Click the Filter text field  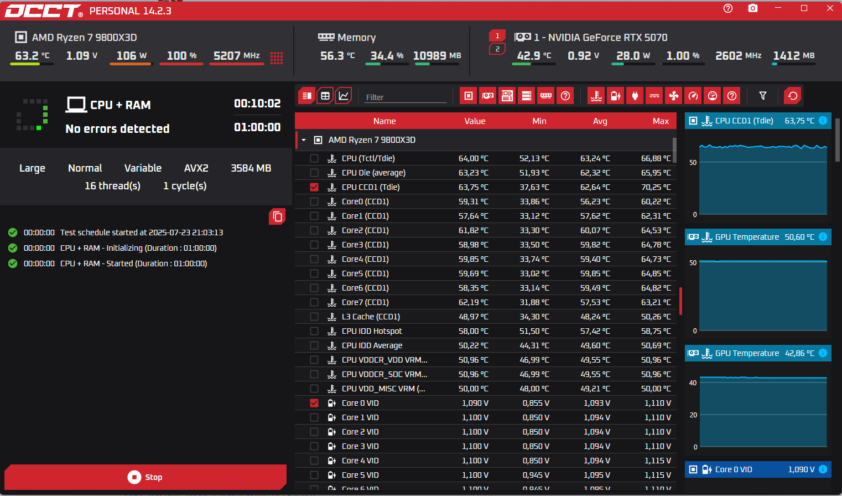point(406,97)
